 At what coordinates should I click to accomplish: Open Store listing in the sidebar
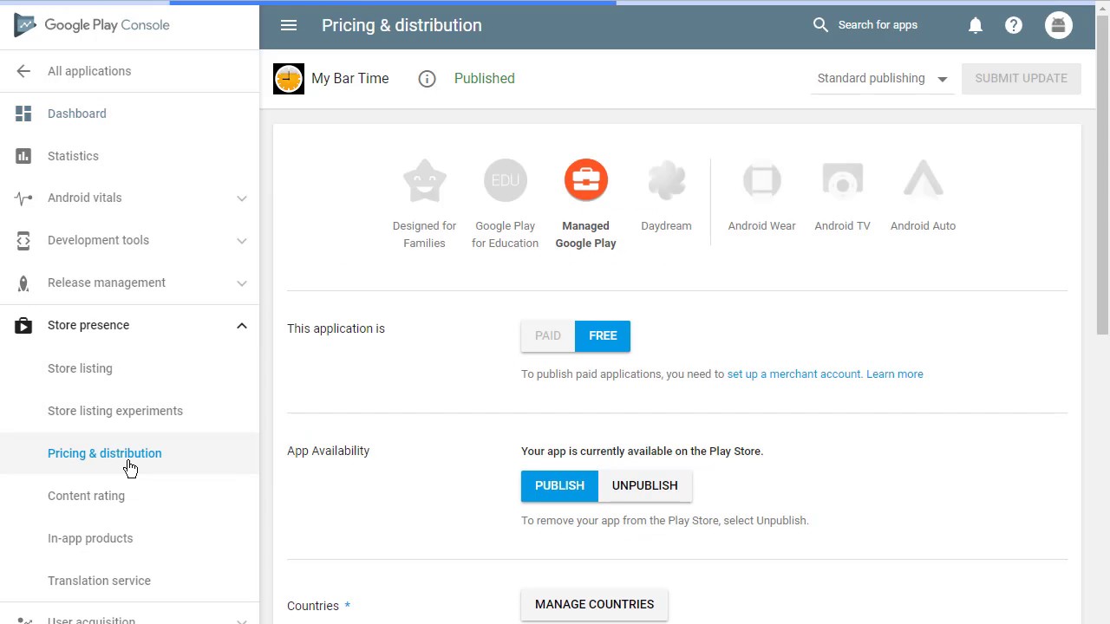click(x=80, y=368)
